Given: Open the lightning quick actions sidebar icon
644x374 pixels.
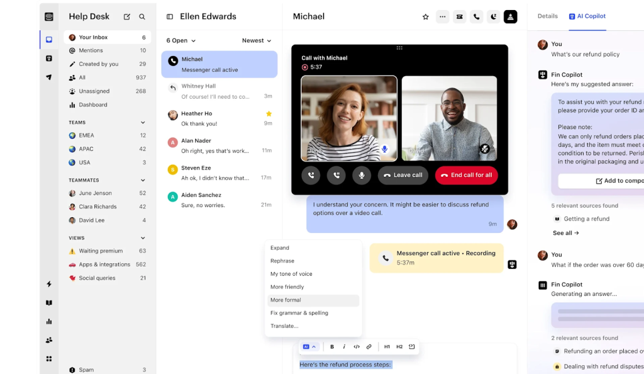Looking at the screenshot, I should [x=48, y=284].
